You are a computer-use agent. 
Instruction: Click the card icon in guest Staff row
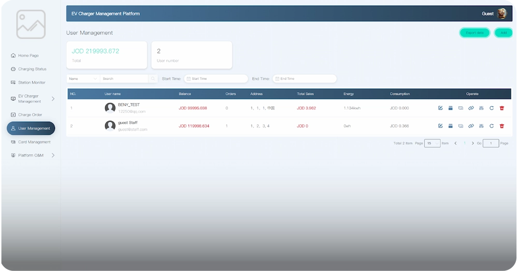pyautogui.click(x=461, y=126)
